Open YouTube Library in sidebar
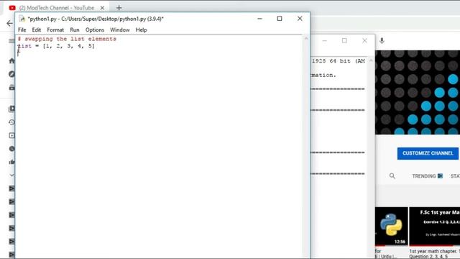460x259 pixels. coord(11,109)
